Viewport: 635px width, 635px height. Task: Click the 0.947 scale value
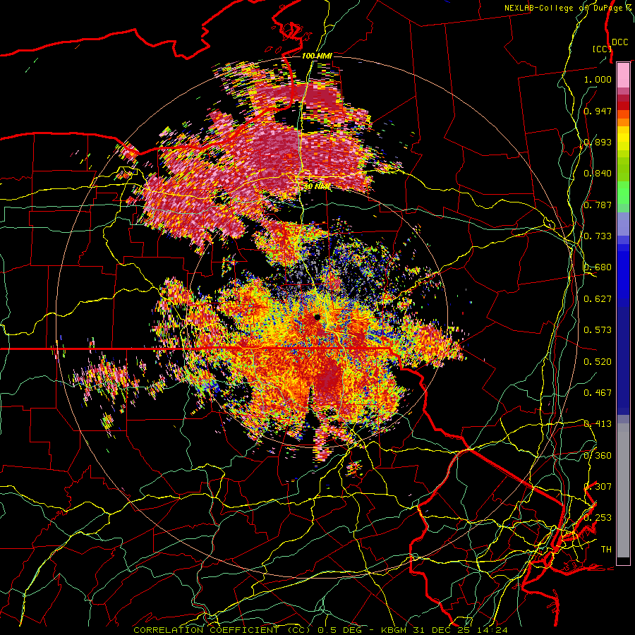[598, 111]
